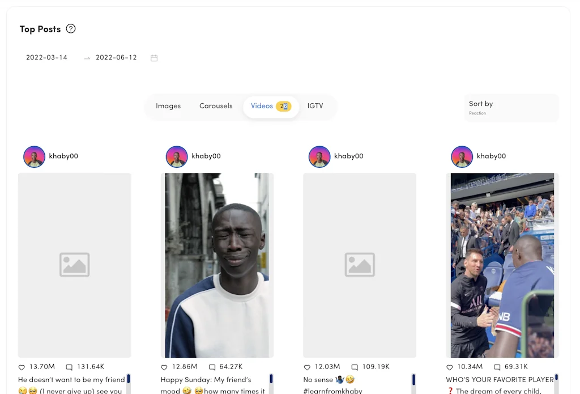580x394 pixels.
Task: Click the heart icon beside 13.70M
Action: pos(22,367)
